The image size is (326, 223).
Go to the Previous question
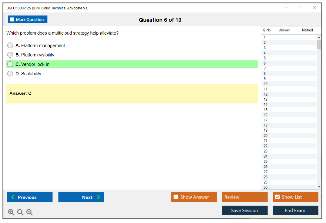30,197
